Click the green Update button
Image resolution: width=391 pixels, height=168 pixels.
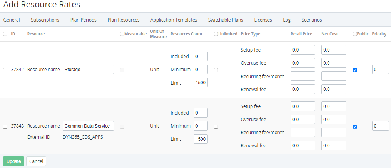pos(13,161)
